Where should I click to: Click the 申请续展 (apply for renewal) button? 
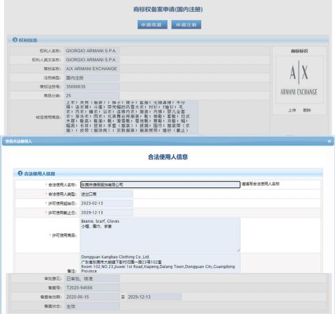(x=152, y=24)
